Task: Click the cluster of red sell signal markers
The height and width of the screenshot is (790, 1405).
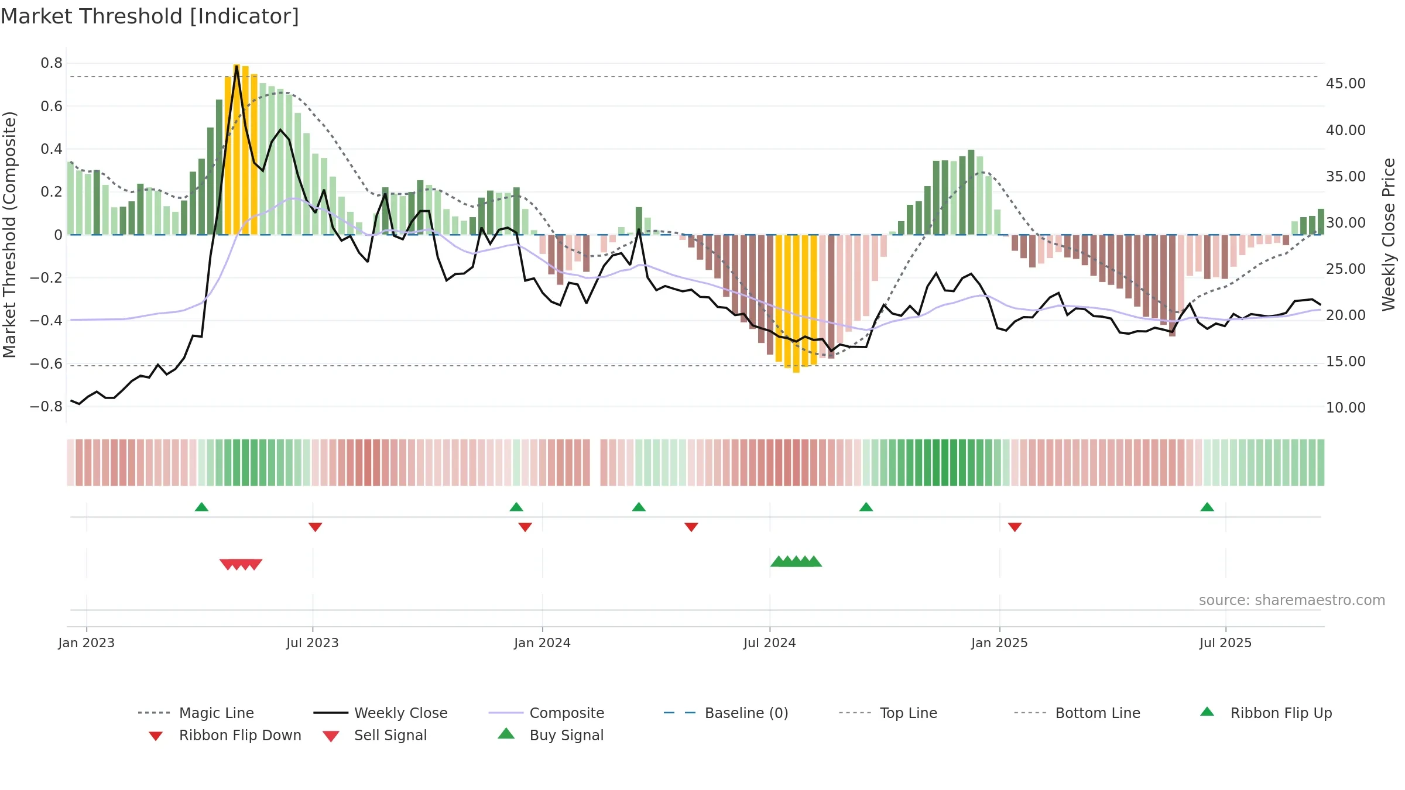Action: pyautogui.click(x=241, y=564)
